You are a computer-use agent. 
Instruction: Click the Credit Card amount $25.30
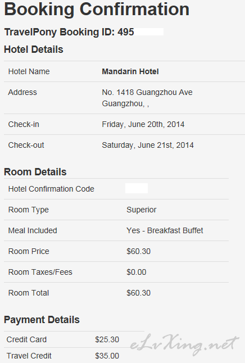pos(107,339)
